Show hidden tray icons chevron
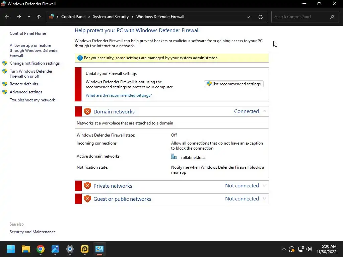This screenshot has width=343, height=257. point(283,249)
